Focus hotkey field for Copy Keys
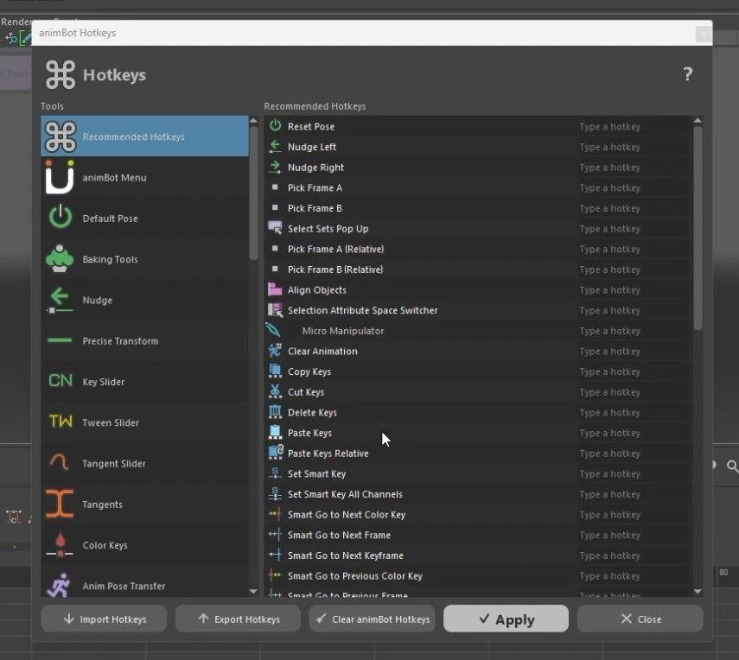Viewport: 739px width, 660px height. pos(633,371)
